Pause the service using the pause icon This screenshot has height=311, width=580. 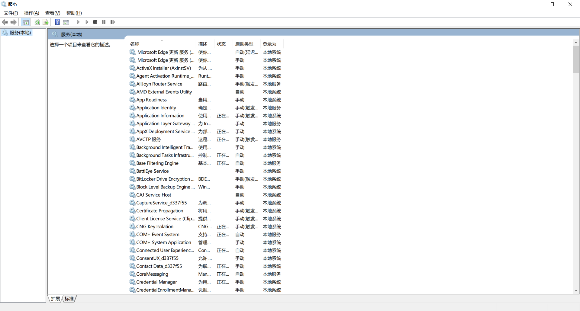pyautogui.click(x=104, y=22)
